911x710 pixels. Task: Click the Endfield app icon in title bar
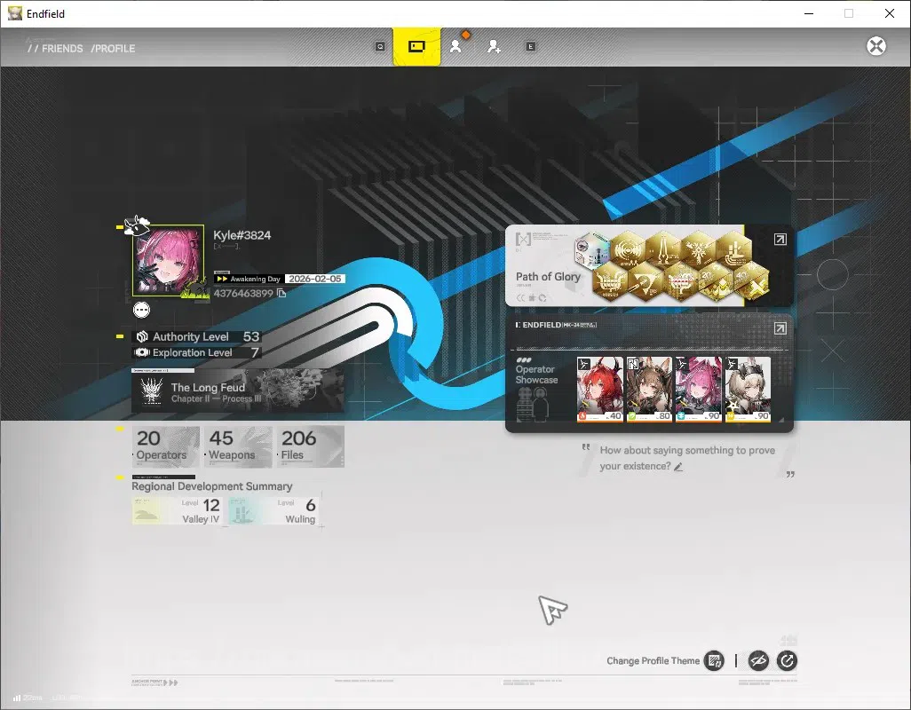[14, 13]
